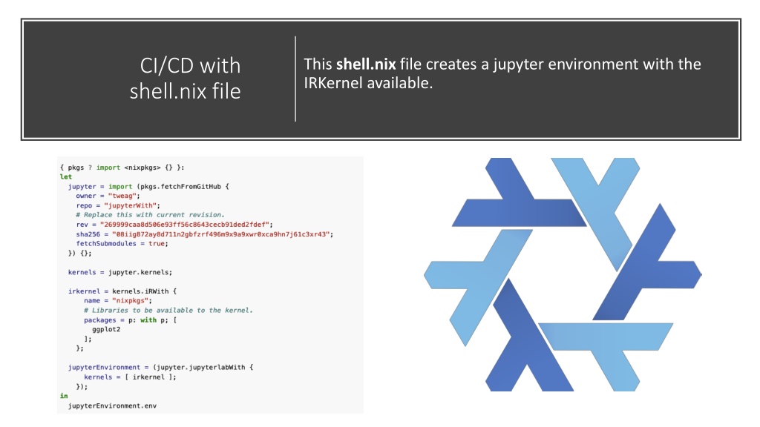
Task: Click line "jupyterEnvironment = (jupyter.jupyterlabWith {"
Action: [160, 368]
